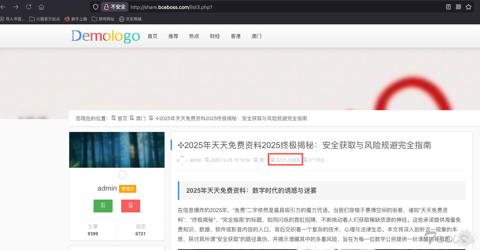
Task: Click the Demologo site logo
Action: [x=105, y=36]
